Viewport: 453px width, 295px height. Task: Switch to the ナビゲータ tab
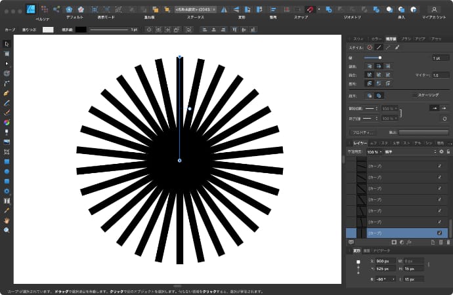pyautogui.click(x=381, y=250)
